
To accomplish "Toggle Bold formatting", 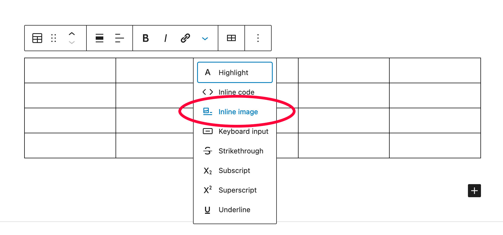I will coord(146,38).
